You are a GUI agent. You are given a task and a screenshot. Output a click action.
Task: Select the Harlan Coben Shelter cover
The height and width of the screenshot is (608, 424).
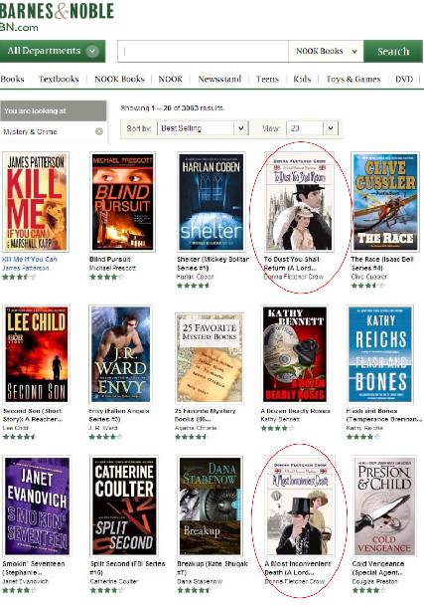click(212, 202)
